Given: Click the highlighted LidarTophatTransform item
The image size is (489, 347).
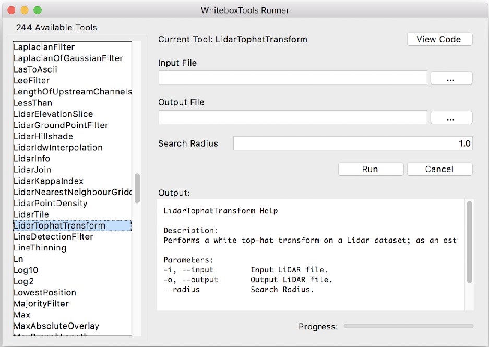Looking at the screenshot, I should (x=72, y=226).
